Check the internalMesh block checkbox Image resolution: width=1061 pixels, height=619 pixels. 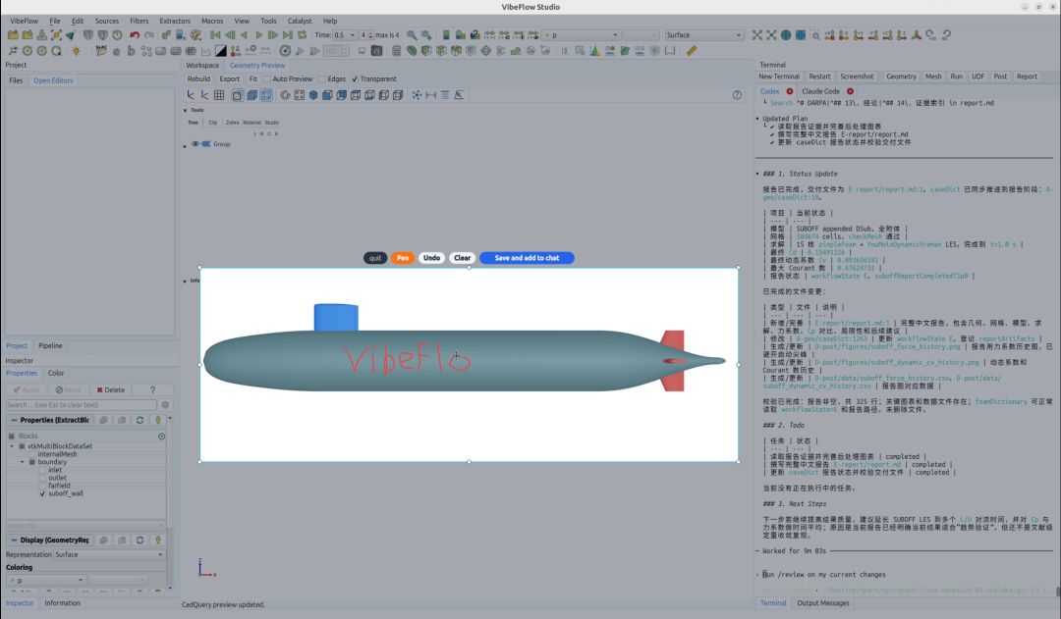pos(31,454)
